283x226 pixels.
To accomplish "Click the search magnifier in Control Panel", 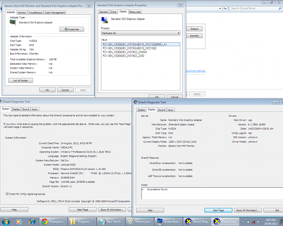I will (280, 8).
